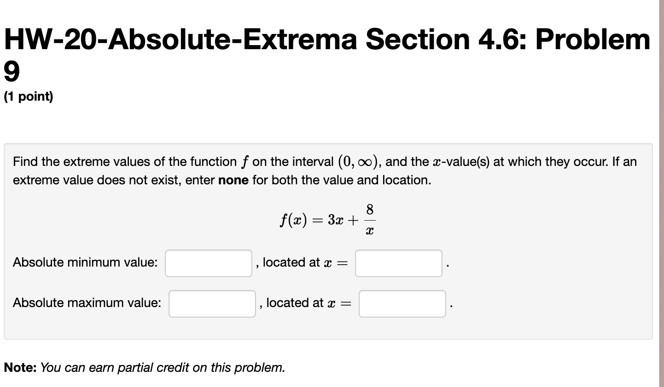Click the absolute minimum value input field

click(208, 263)
